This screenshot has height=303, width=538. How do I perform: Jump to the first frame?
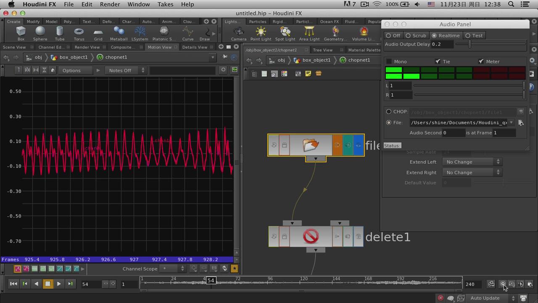click(x=13, y=284)
